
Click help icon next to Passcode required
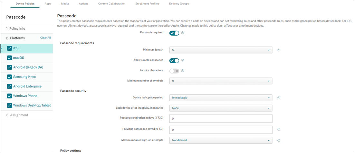182,33
